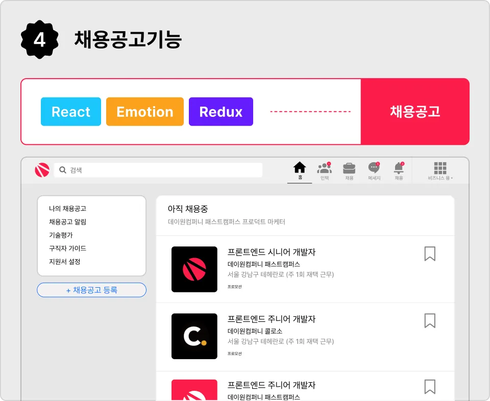Click the 아직 채용중 heading
This screenshot has height=401, width=490.
(187, 209)
